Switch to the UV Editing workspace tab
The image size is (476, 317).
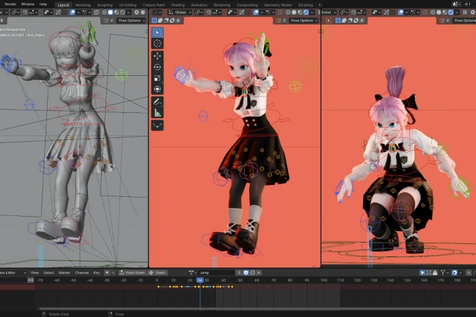128,5
